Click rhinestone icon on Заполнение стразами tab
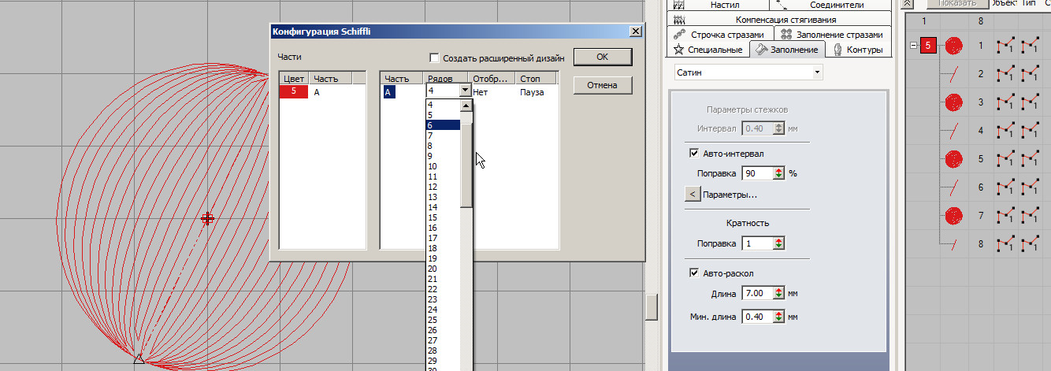The height and width of the screenshot is (371, 1051). (785, 35)
